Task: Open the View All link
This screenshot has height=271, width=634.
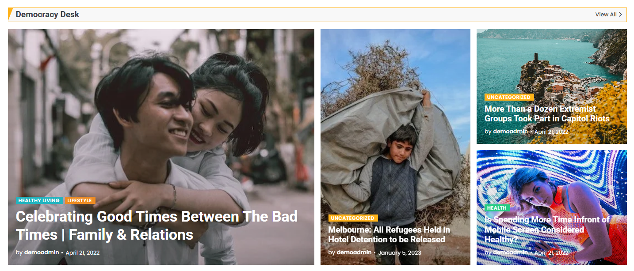Action: click(608, 15)
